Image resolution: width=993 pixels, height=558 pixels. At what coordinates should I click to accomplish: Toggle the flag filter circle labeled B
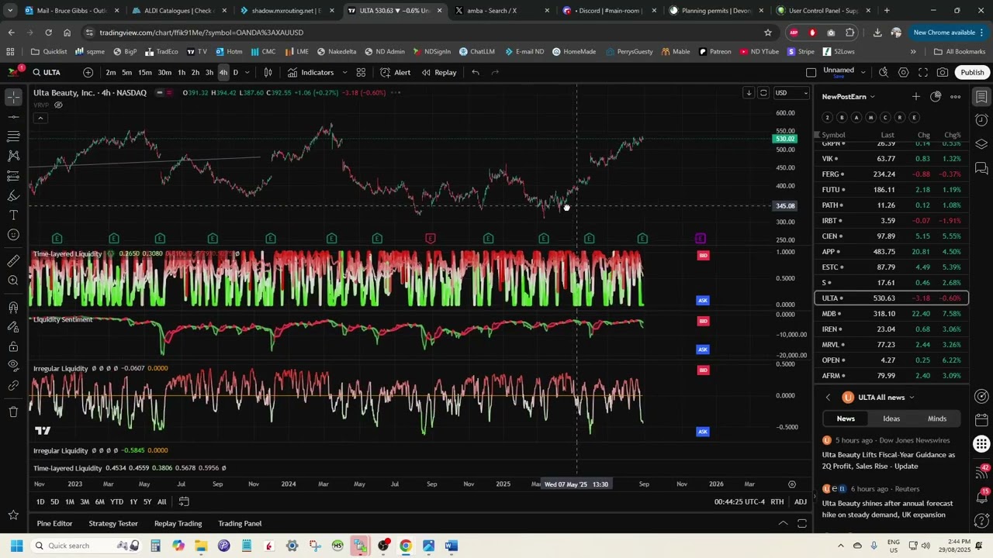[842, 118]
